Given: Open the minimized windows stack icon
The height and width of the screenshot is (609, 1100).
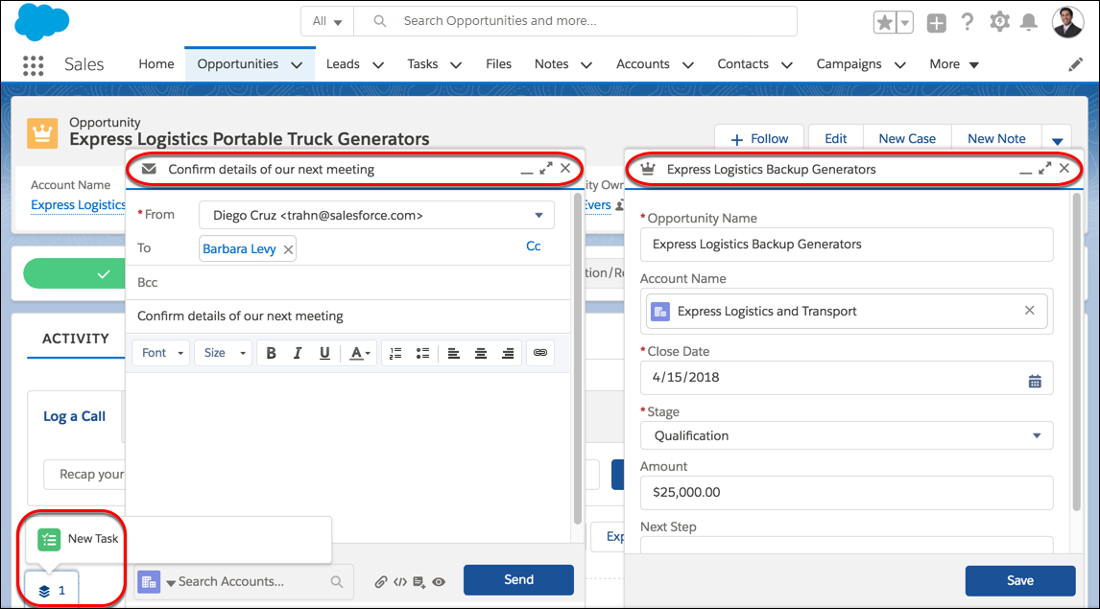Looking at the screenshot, I should click(52, 590).
